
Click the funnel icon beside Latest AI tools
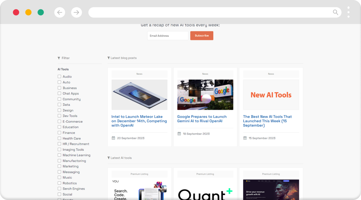109,158
